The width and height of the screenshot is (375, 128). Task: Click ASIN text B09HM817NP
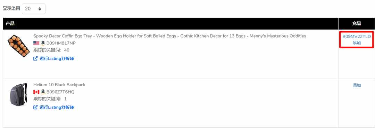coord(61,43)
